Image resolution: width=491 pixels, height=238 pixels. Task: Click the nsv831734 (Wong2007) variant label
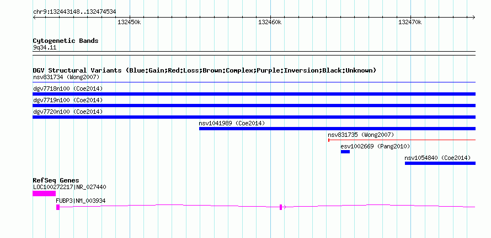pyautogui.click(x=66, y=77)
